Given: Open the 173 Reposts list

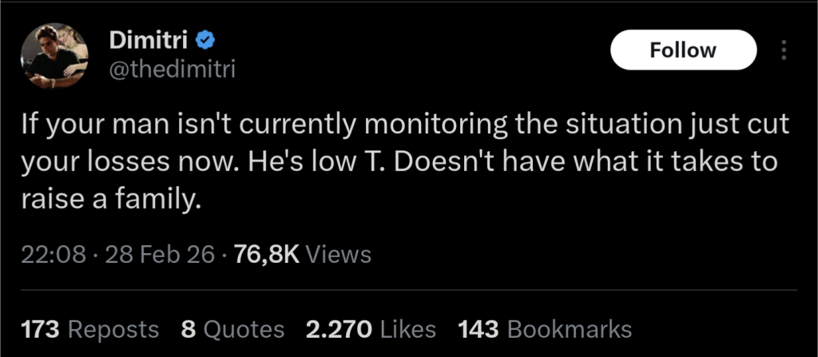Looking at the screenshot, I should [x=89, y=329].
